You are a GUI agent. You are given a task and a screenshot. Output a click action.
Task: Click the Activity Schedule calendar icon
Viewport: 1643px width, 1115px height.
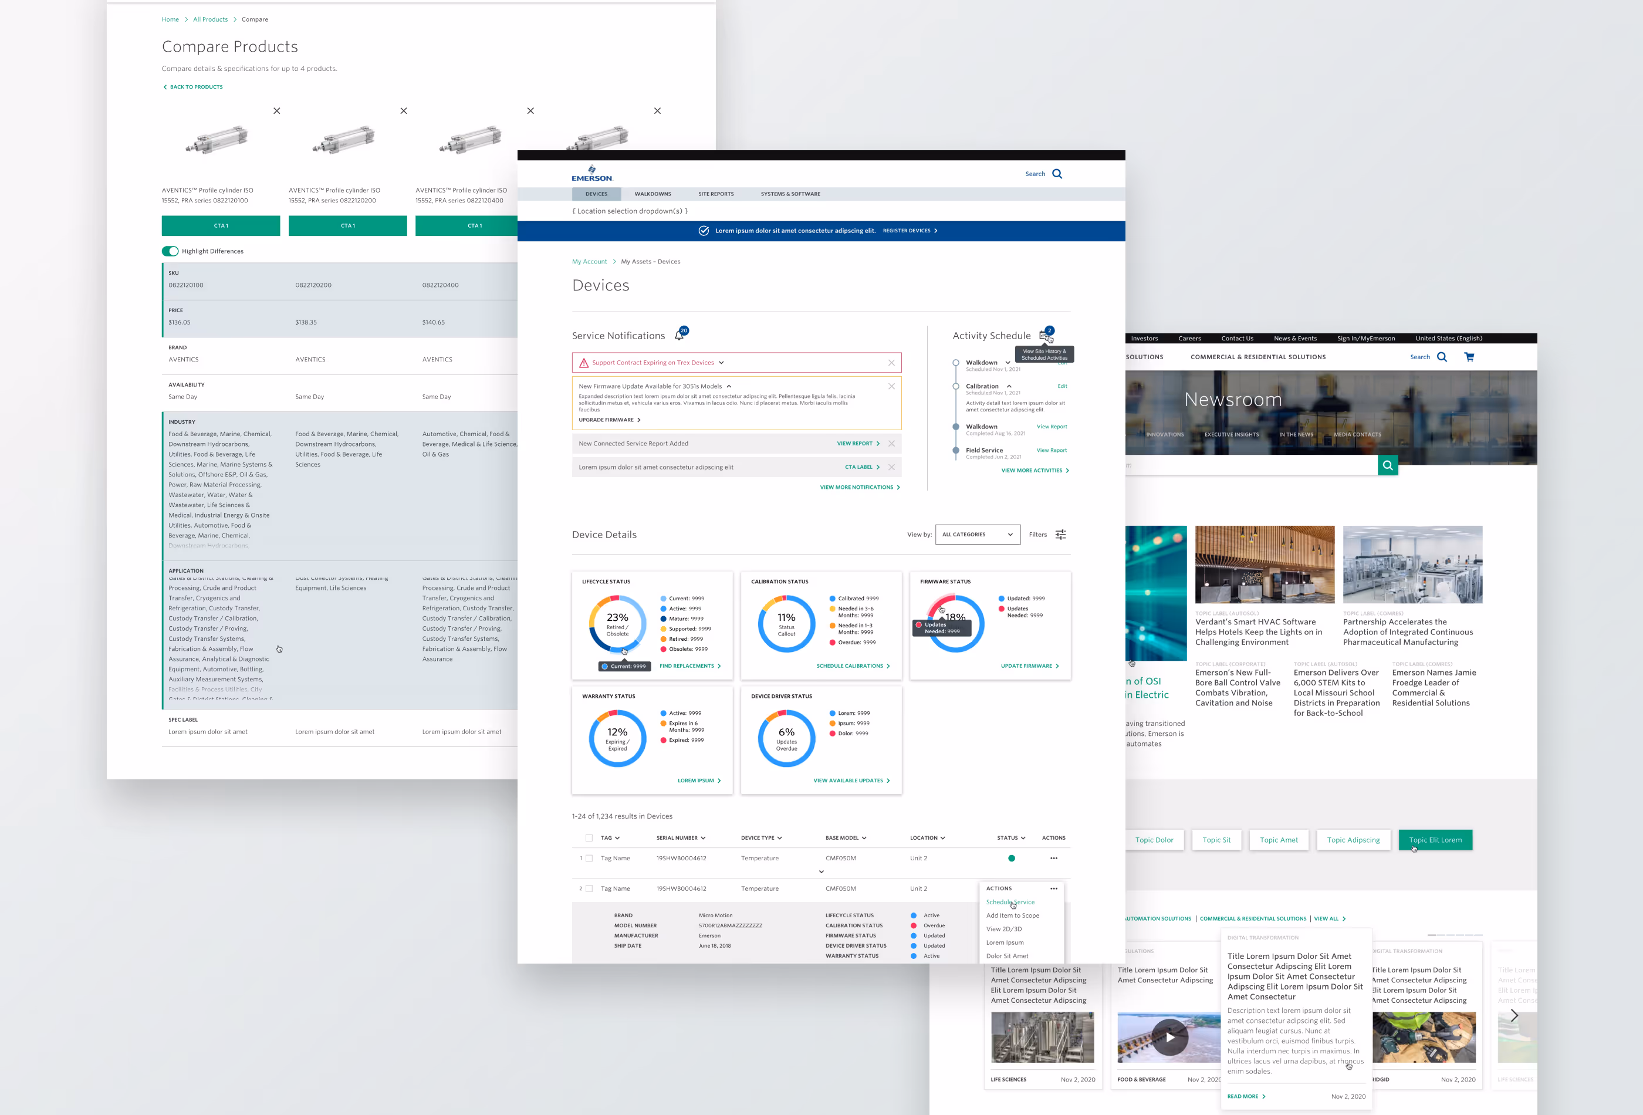click(x=1044, y=336)
